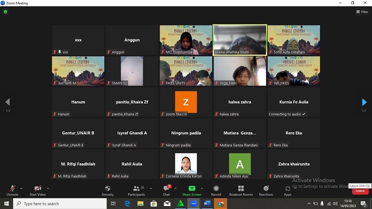Open Breakout Rooms

[x=241, y=190]
